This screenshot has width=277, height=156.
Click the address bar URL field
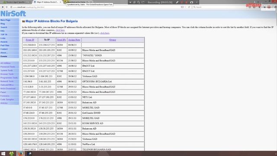click(x=95, y=7)
